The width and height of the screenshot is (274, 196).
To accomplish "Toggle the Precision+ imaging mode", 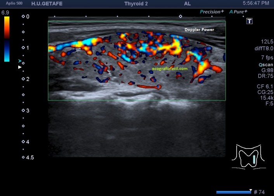I will (212, 12).
